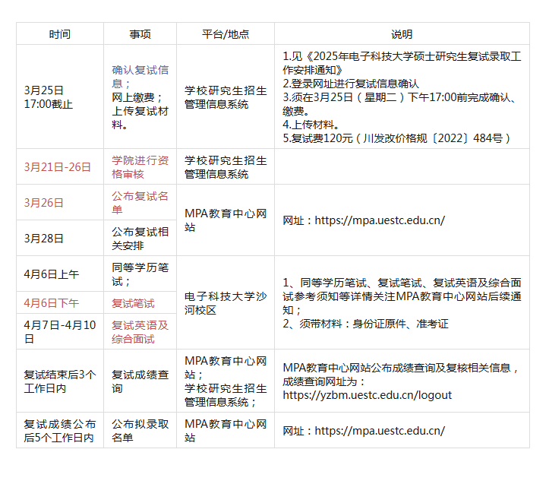This screenshot has height=484, width=549.
Task: Click the 学院进行资格审核 item
Action: click(x=140, y=167)
